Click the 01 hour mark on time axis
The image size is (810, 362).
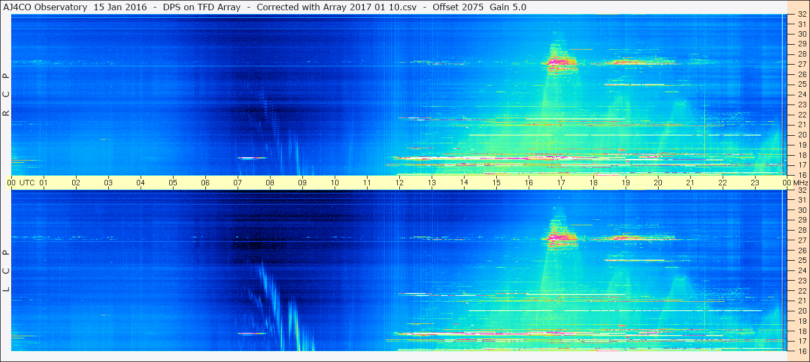click(x=44, y=183)
